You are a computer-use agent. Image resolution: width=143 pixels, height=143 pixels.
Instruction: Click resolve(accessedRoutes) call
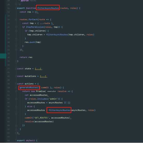pyautogui.click(x=39, y=122)
